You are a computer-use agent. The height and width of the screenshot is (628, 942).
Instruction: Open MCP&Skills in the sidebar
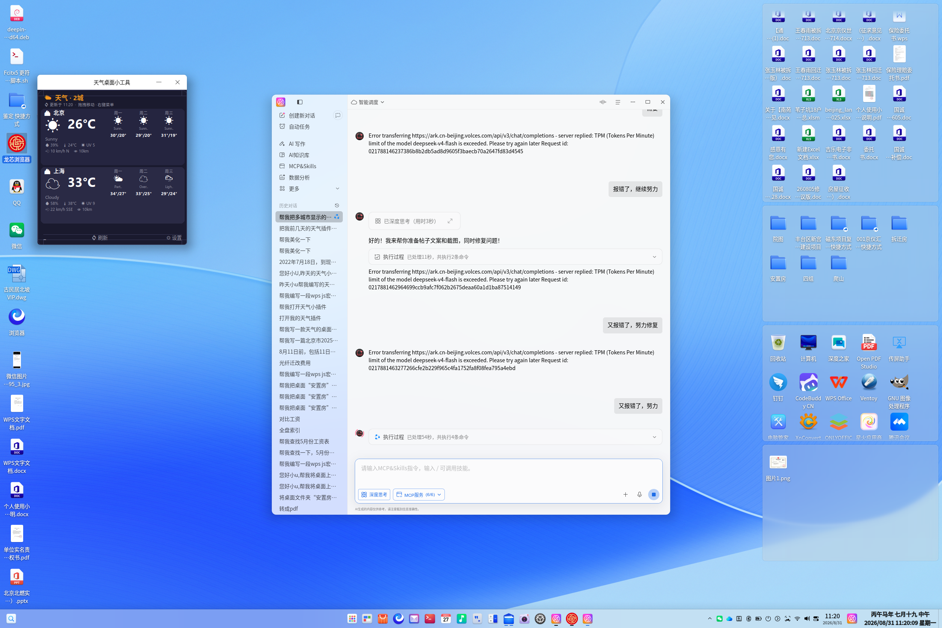[x=302, y=166]
